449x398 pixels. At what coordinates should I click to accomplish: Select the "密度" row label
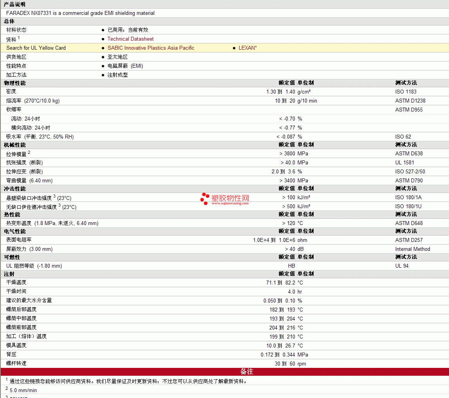coord(11,91)
